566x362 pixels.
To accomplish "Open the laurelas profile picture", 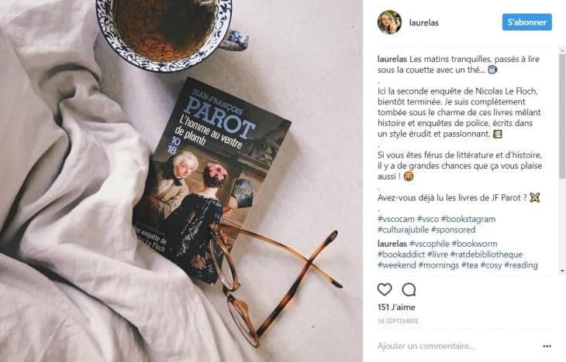I will coord(389,22).
